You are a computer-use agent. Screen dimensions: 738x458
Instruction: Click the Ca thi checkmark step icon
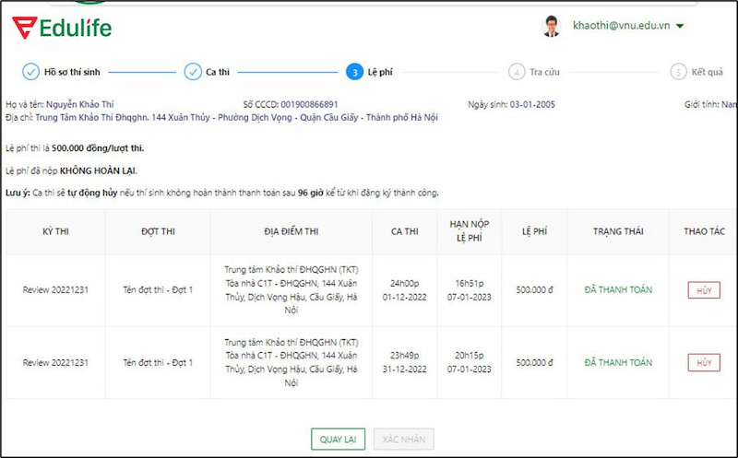pos(192,72)
